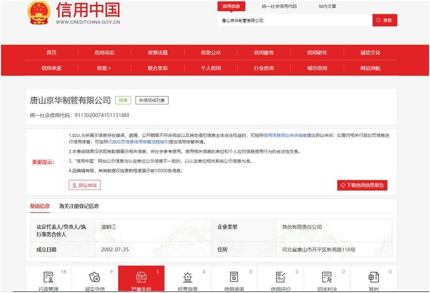The height and width of the screenshot is (293, 430).
Task: Click the 异议申诉 button
Action: pos(85,185)
